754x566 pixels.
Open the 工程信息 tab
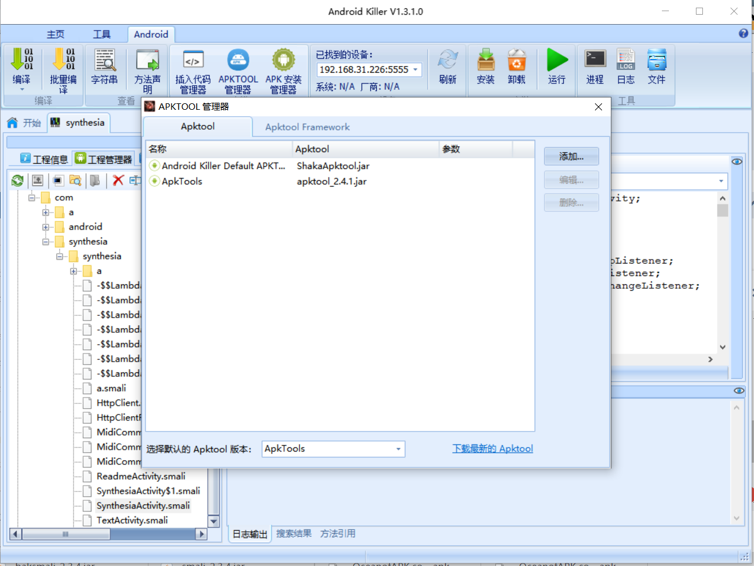point(45,159)
